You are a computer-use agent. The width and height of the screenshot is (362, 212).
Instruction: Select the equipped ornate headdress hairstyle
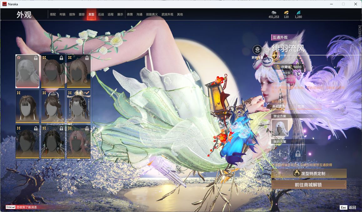(x=79, y=106)
